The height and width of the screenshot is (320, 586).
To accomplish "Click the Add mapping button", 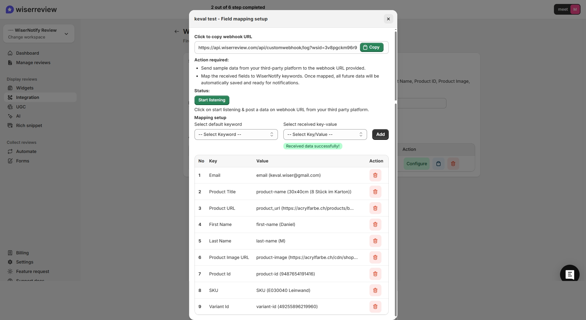I will pos(380,134).
